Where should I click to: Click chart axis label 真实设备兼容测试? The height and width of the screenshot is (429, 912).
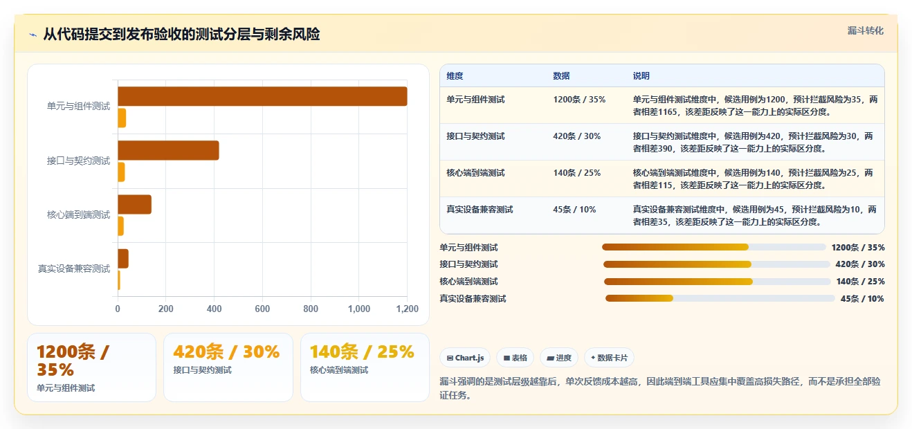click(74, 268)
